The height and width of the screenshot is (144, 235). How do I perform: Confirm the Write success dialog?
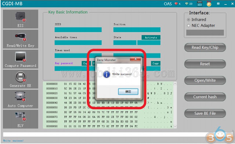(x=128, y=91)
